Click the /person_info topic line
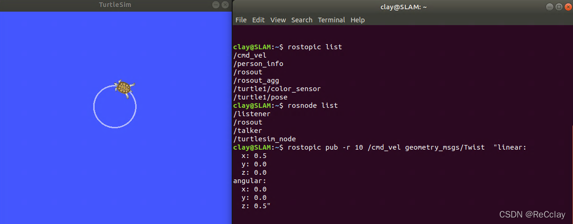 258,64
